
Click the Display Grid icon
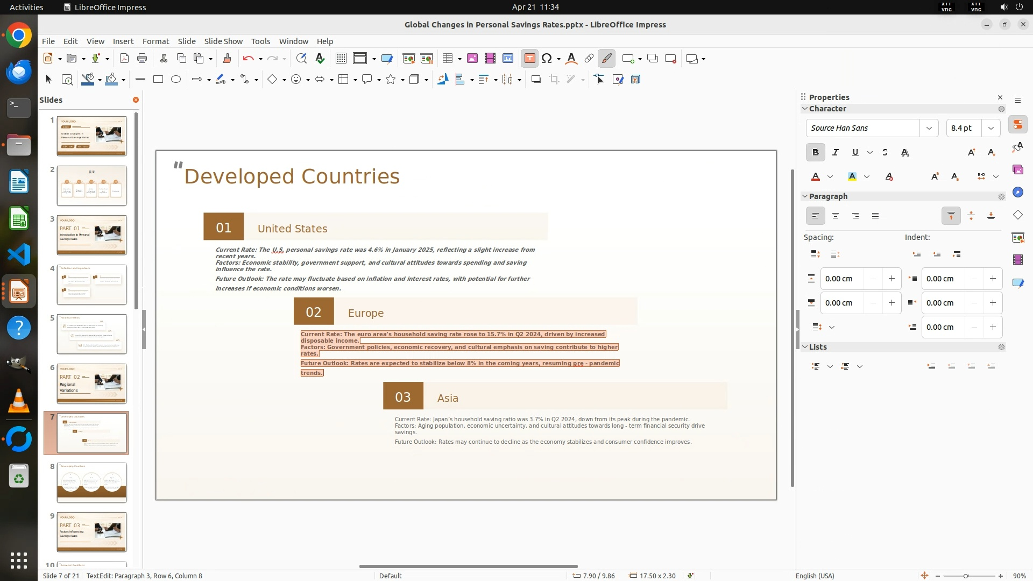pos(341,59)
